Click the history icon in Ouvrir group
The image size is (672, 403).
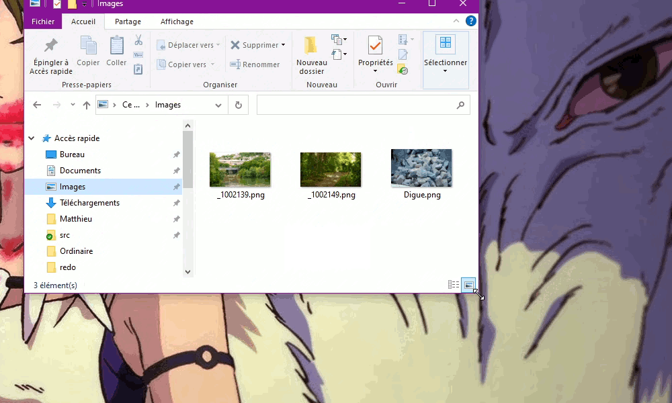pos(403,69)
